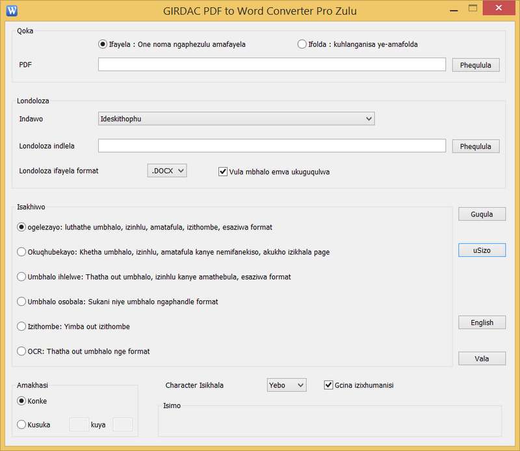Viewport: 520px width, 451px height.
Task: Click Phequlula button beside Londoloza indlela
Action: (x=476, y=146)
